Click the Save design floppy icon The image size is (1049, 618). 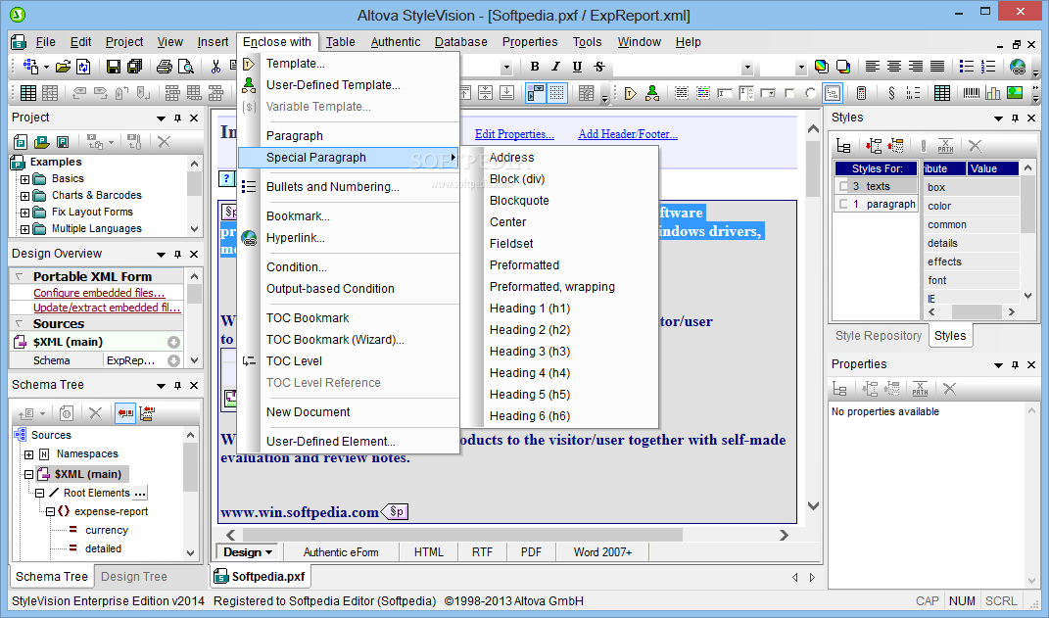tap(113, 67)
